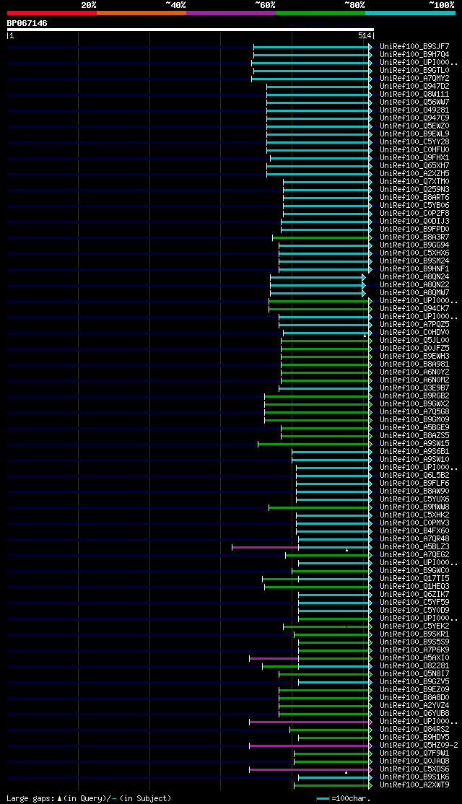Select the UniRef100_A9S6B1 label
This screenshot has height=804, width=462.
(x=415, y=452)
